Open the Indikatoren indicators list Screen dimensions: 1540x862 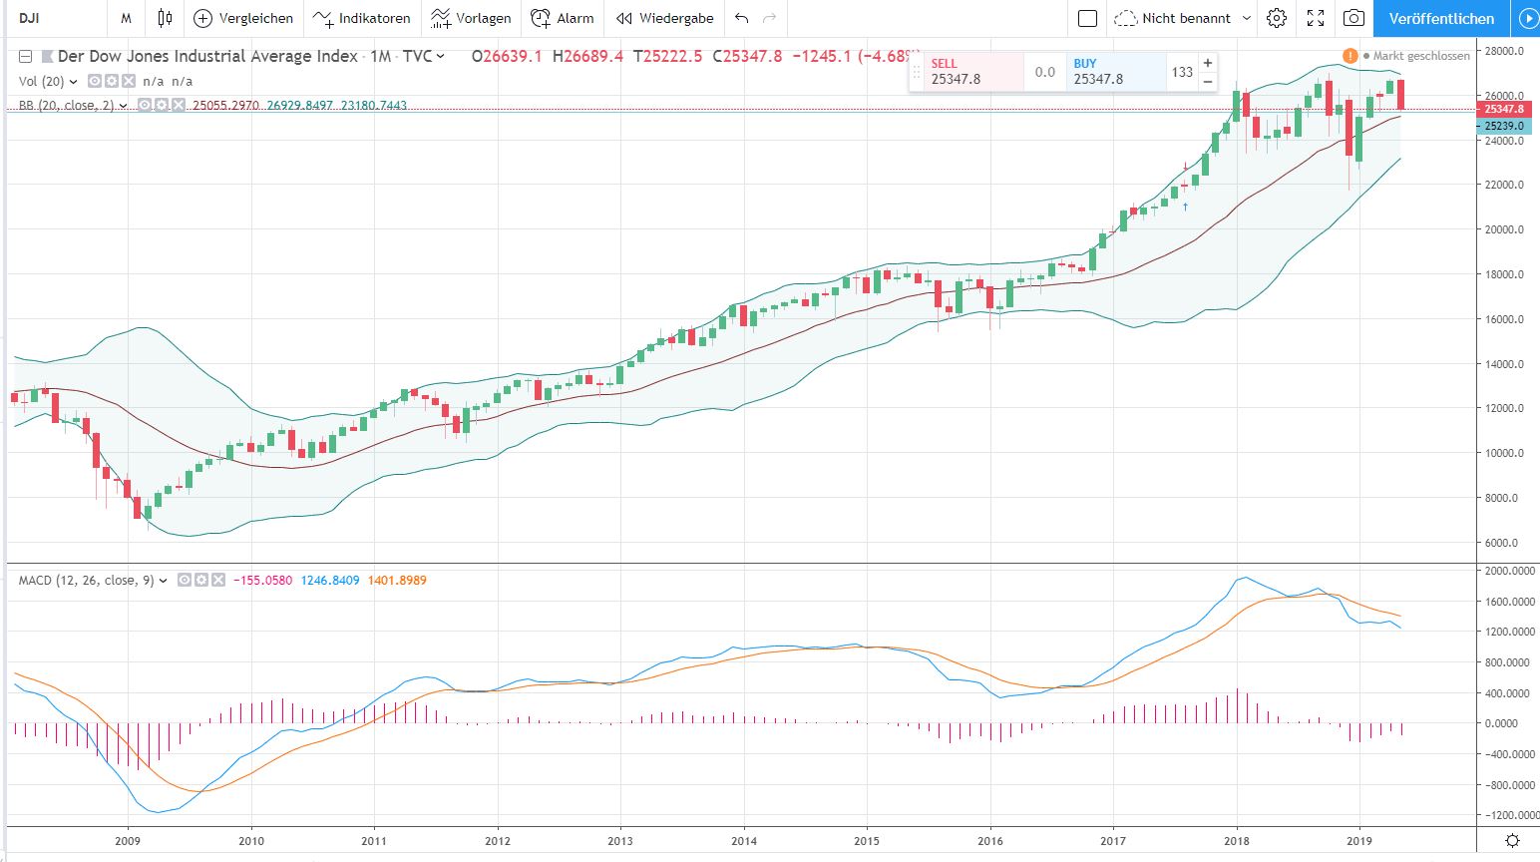(x=361, y=18)
